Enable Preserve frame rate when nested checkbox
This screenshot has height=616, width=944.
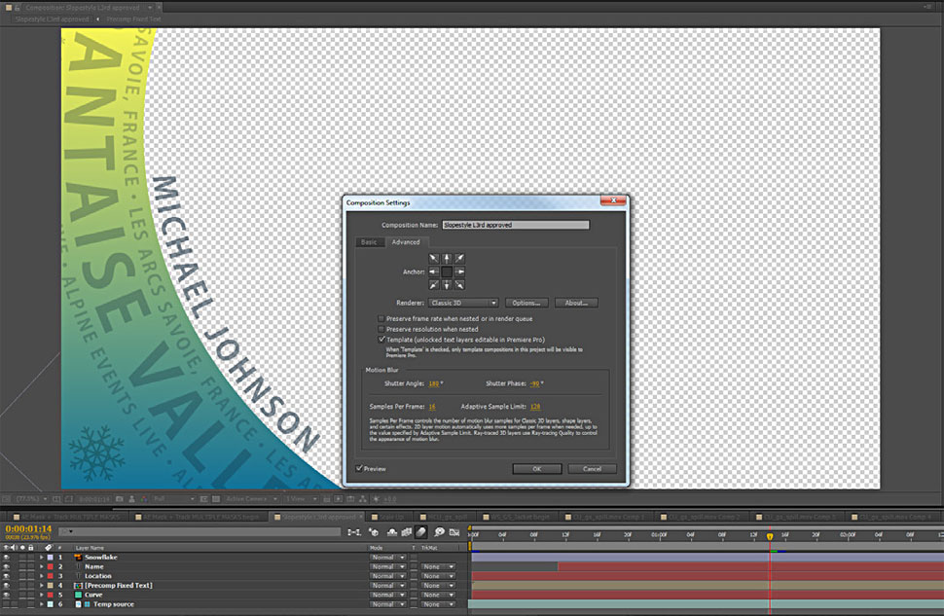point(381,318)
